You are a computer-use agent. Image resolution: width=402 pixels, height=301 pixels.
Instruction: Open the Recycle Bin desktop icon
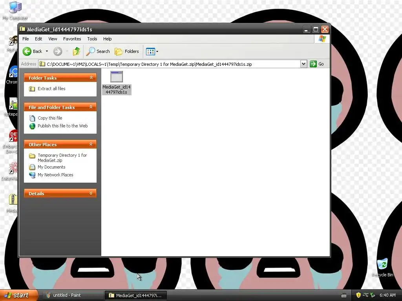click(382, 268)
